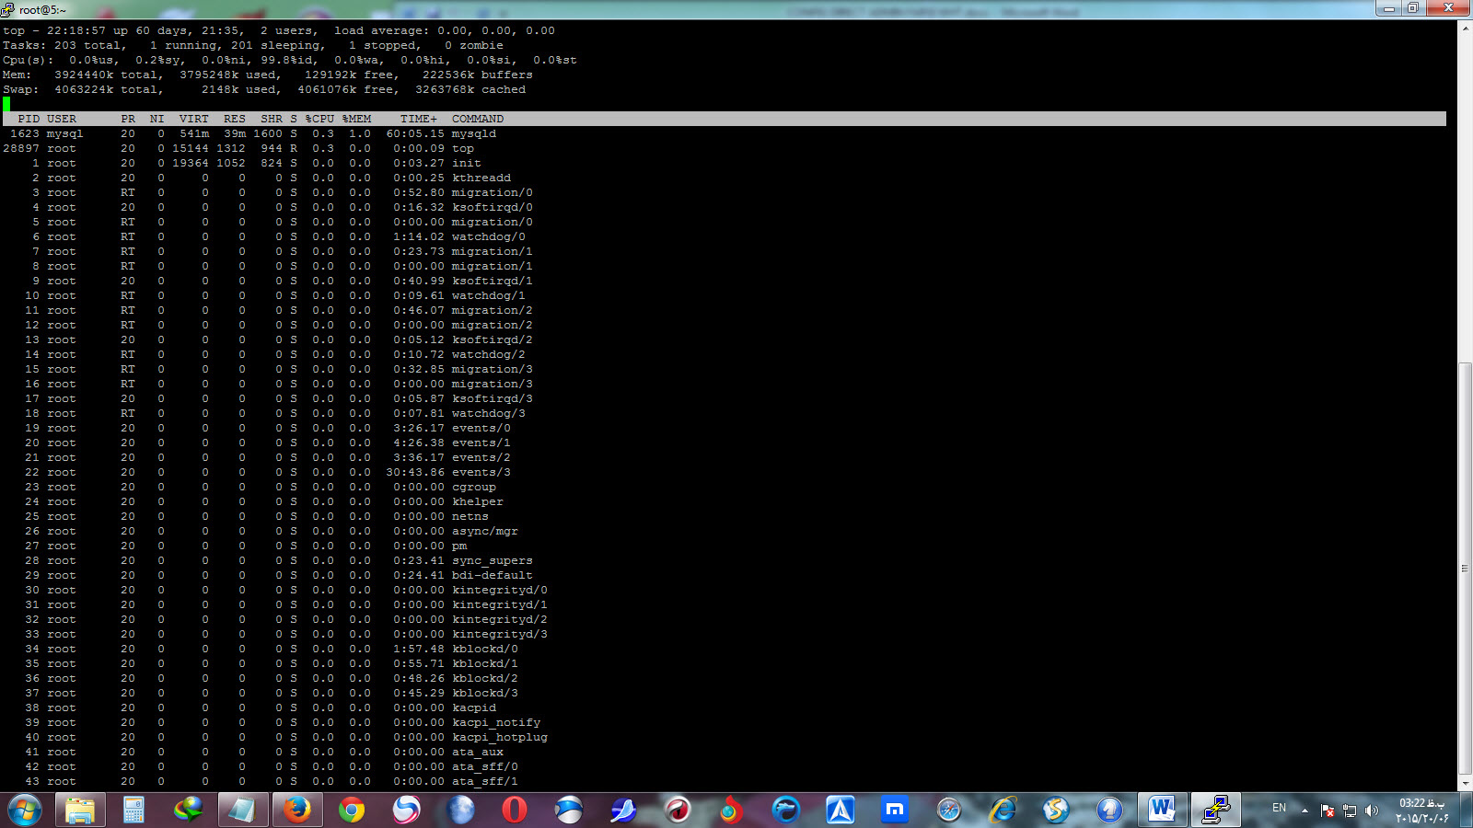The height and width of the screenshot is (828, 1473).
Task: Switch to the Notepad taskbar window
Action: (242, 811)
